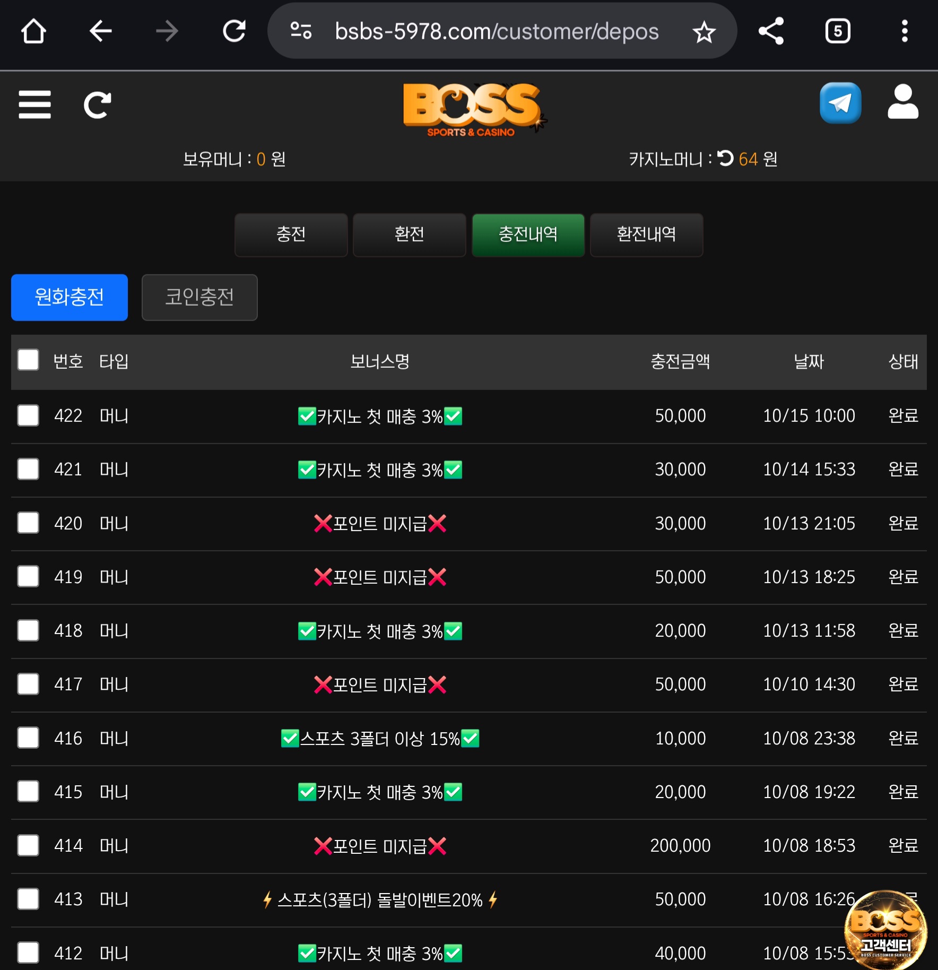Viewport: 938px width, 970px height.
Task: Open the hamburger side menu
Action: (x=34, y=105)
